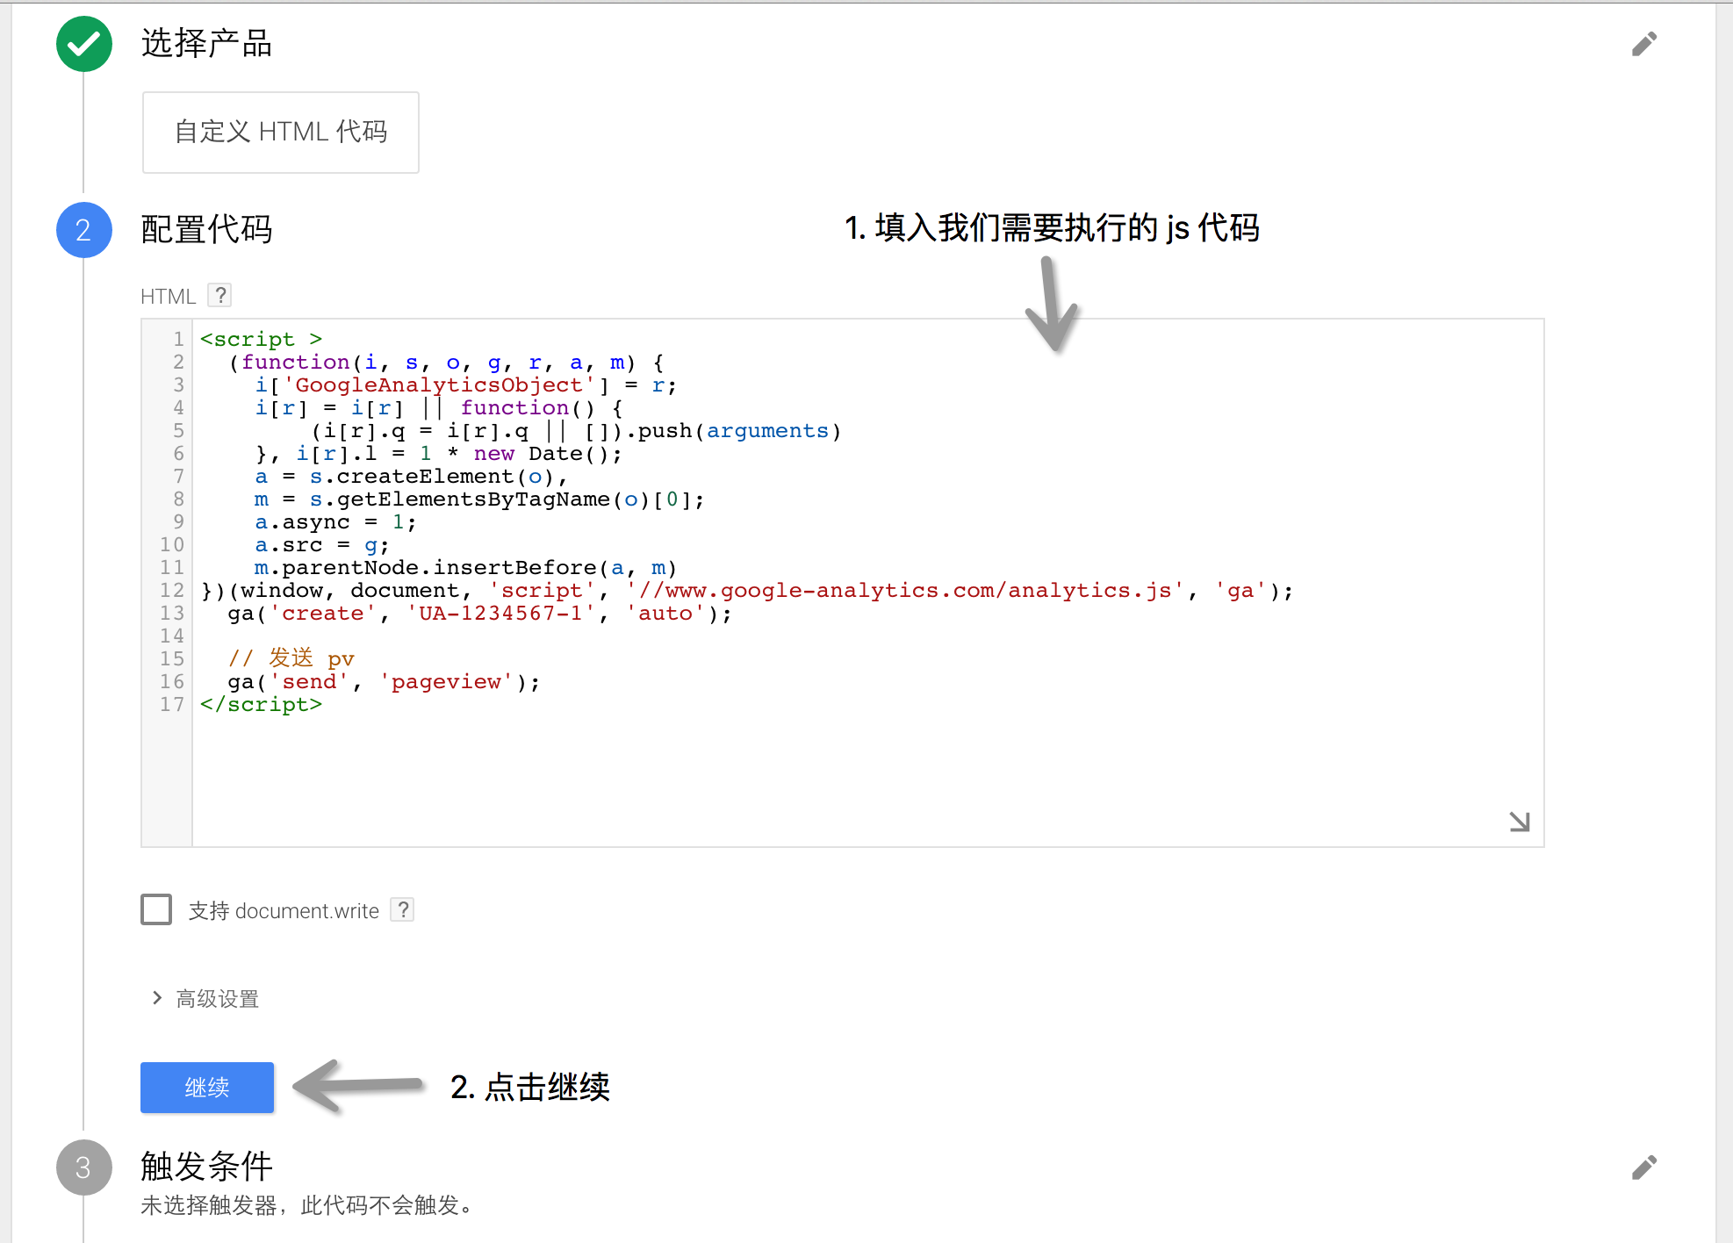This screenshot has height=1243, width=1733.
Task: Click the green checkmark step one circle
Action: point(84,44)
